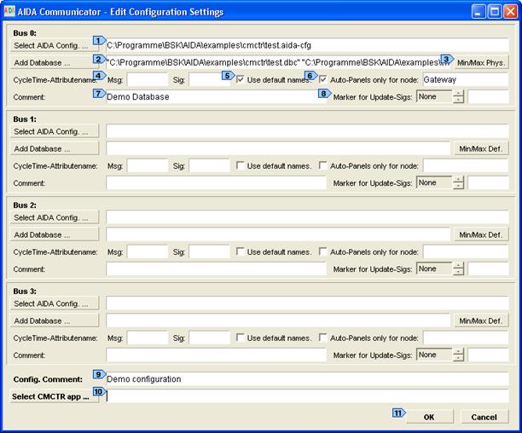
Task: Uncheck Bus 0 Auto-Panels only for node
Action: (x=322, y=79)
